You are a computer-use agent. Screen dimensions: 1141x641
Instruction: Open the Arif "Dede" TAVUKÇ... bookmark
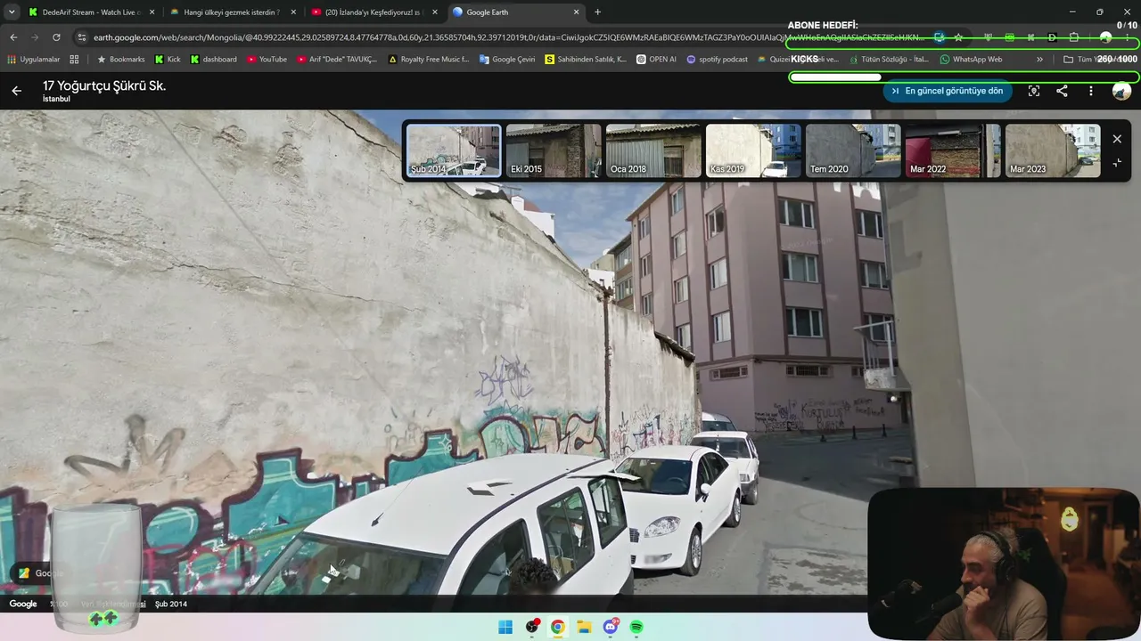click(337, 60)
